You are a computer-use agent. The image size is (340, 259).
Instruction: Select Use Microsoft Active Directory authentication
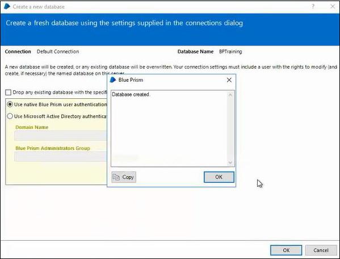(10, 116)
